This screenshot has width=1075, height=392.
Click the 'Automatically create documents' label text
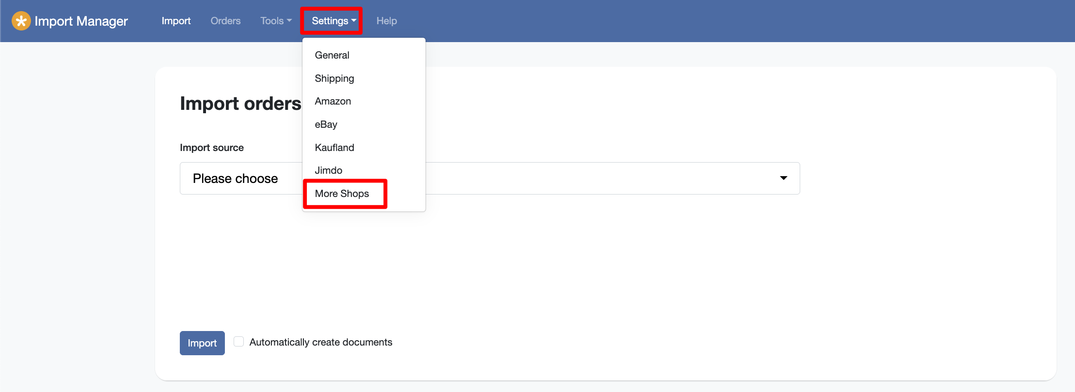[x=321, y=342]
